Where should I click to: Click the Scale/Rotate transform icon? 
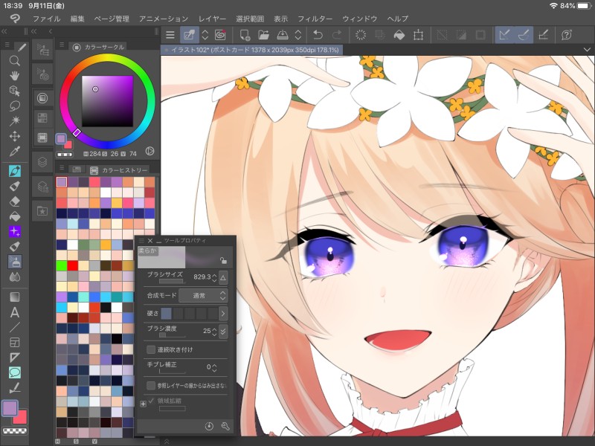tap(418, 35)
